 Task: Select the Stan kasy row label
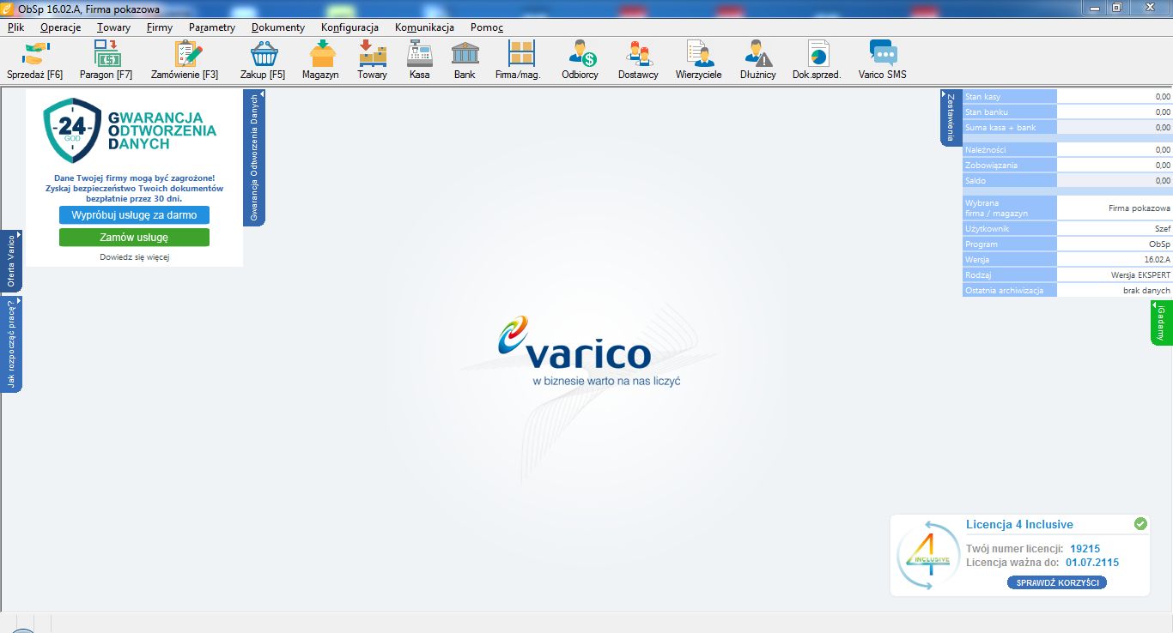point(1010,97)
